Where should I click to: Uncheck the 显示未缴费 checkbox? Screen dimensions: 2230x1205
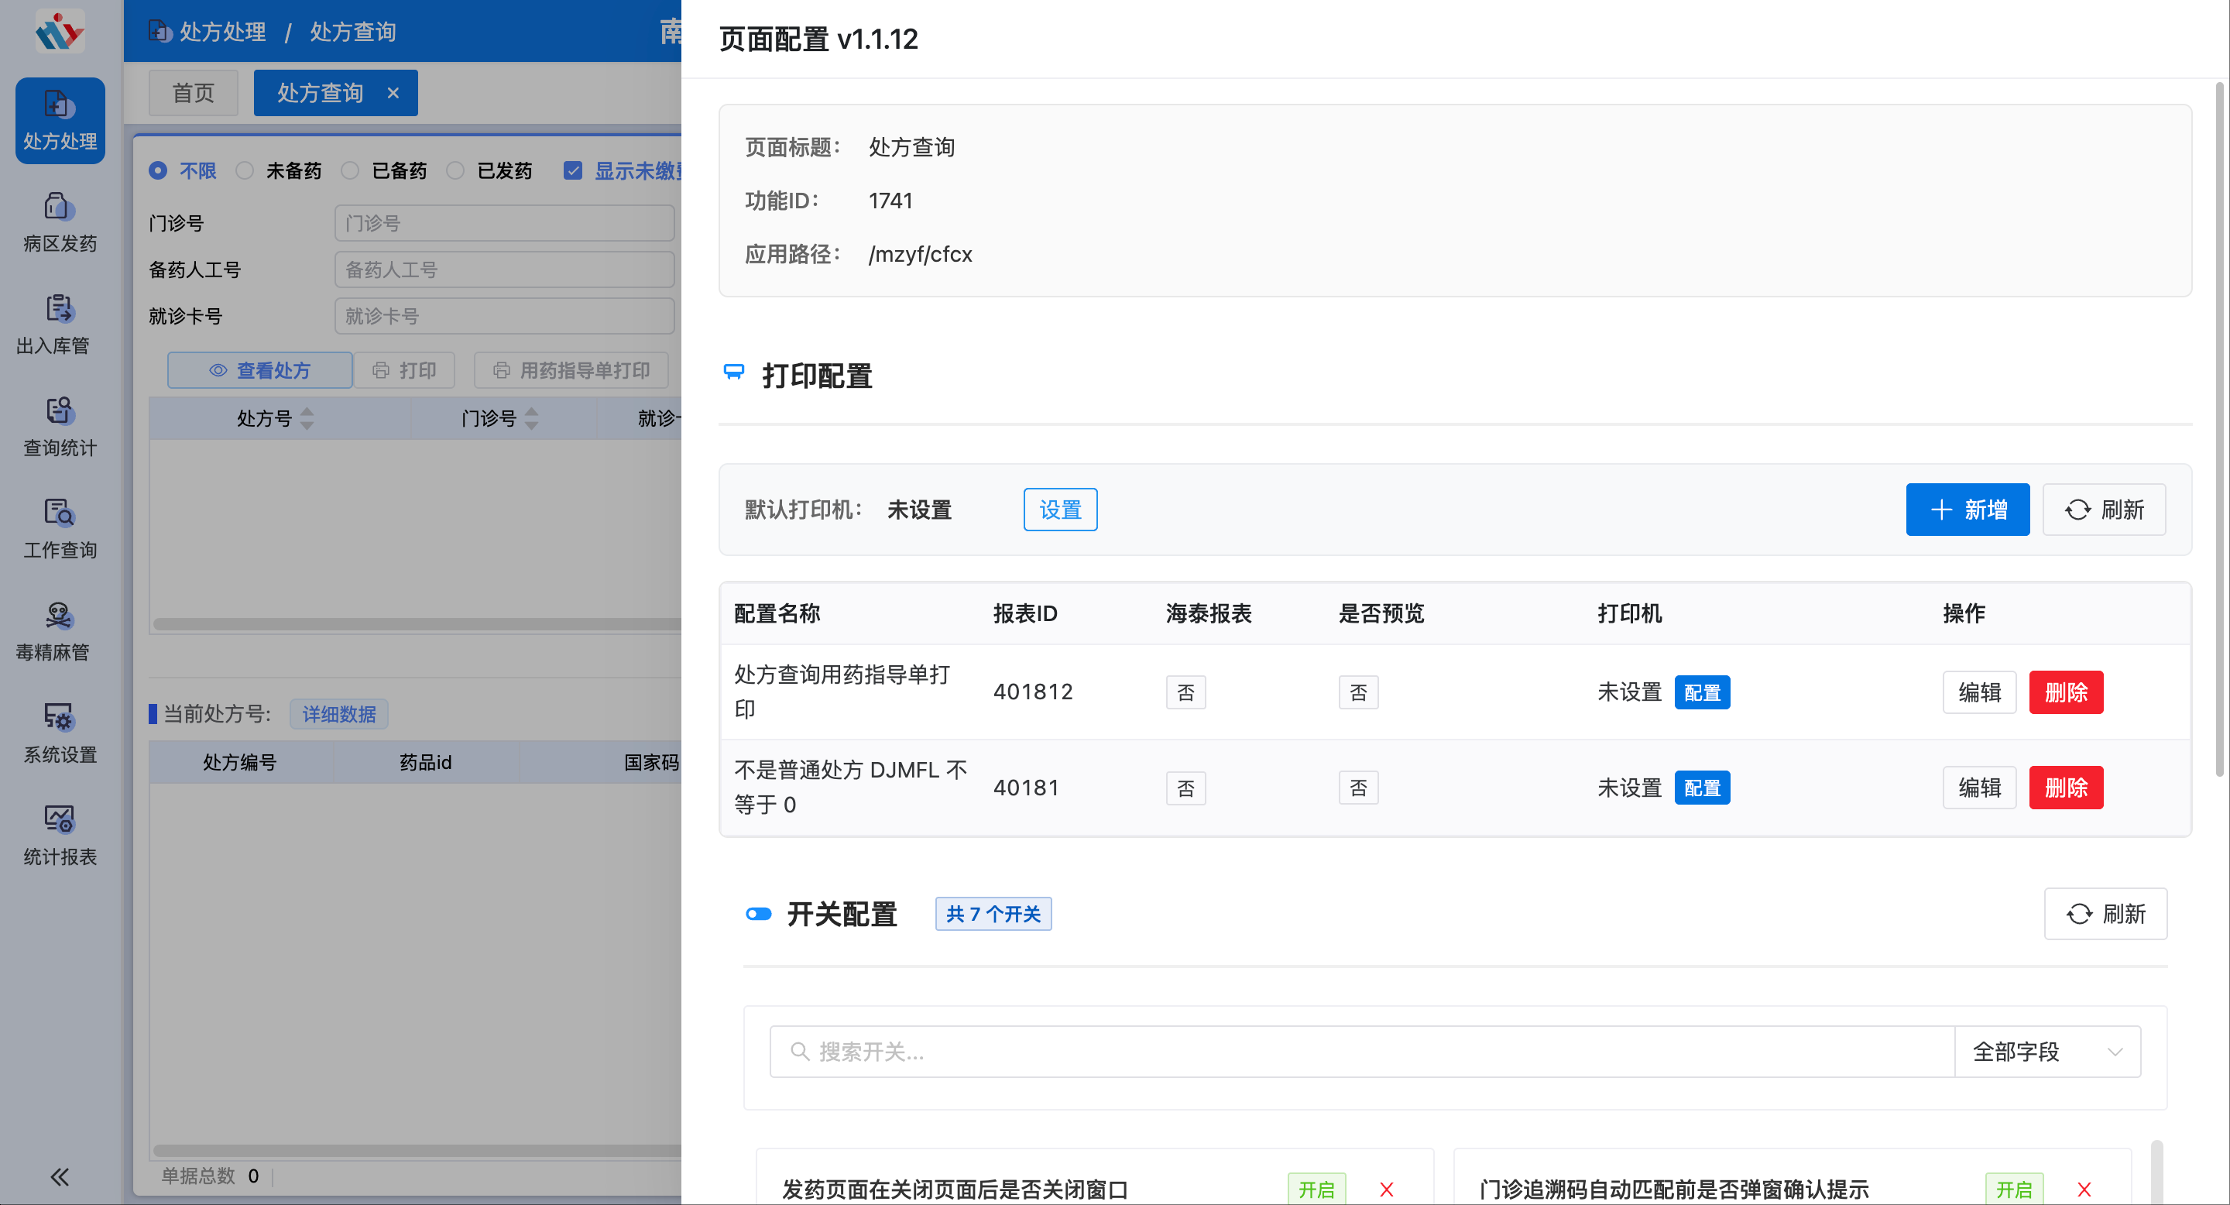click(574, 170)
